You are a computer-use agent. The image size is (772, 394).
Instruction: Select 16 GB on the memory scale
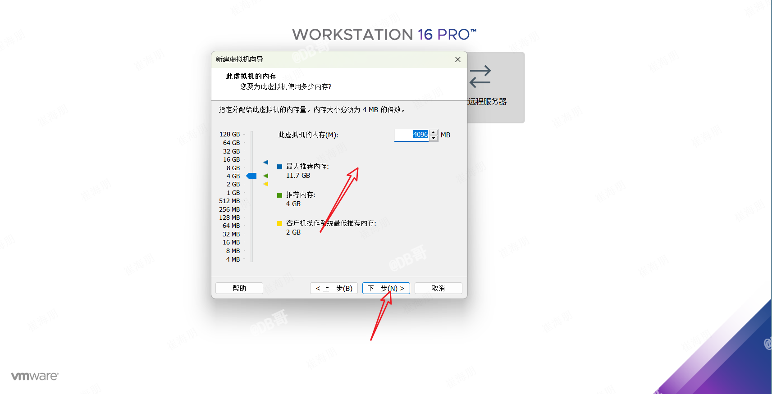pyautogui.click(x=232, y=159)
